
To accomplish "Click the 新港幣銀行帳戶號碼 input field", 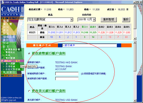I will pyautogui.click(x=67, y=79).
